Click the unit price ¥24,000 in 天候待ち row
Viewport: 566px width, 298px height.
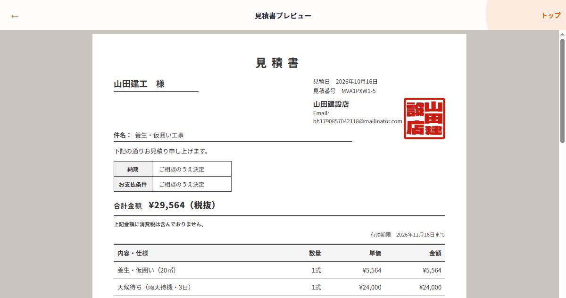tap(370, 287)
